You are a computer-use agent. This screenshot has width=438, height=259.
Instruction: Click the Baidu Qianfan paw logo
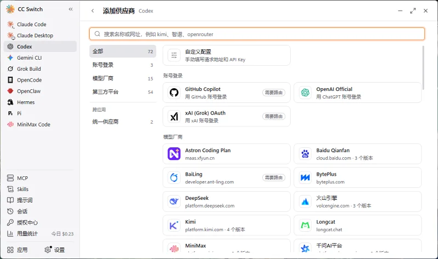pos(305,154)
